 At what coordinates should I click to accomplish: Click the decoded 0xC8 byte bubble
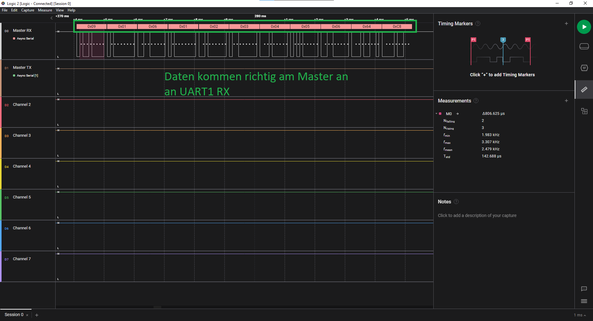[x=397, y=27]
